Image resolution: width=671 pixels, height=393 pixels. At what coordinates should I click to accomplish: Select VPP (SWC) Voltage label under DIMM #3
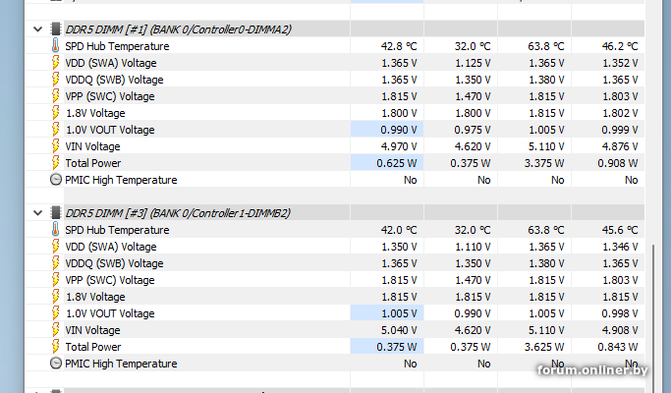click(x=110, y=280)
